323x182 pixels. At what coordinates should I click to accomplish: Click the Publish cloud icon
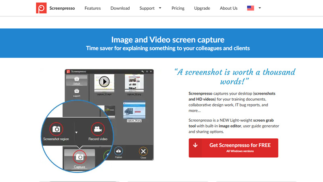119,151
